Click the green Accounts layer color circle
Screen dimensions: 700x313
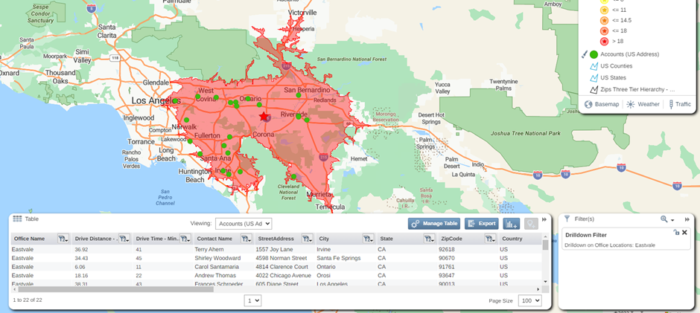click(x=594, y=54)
